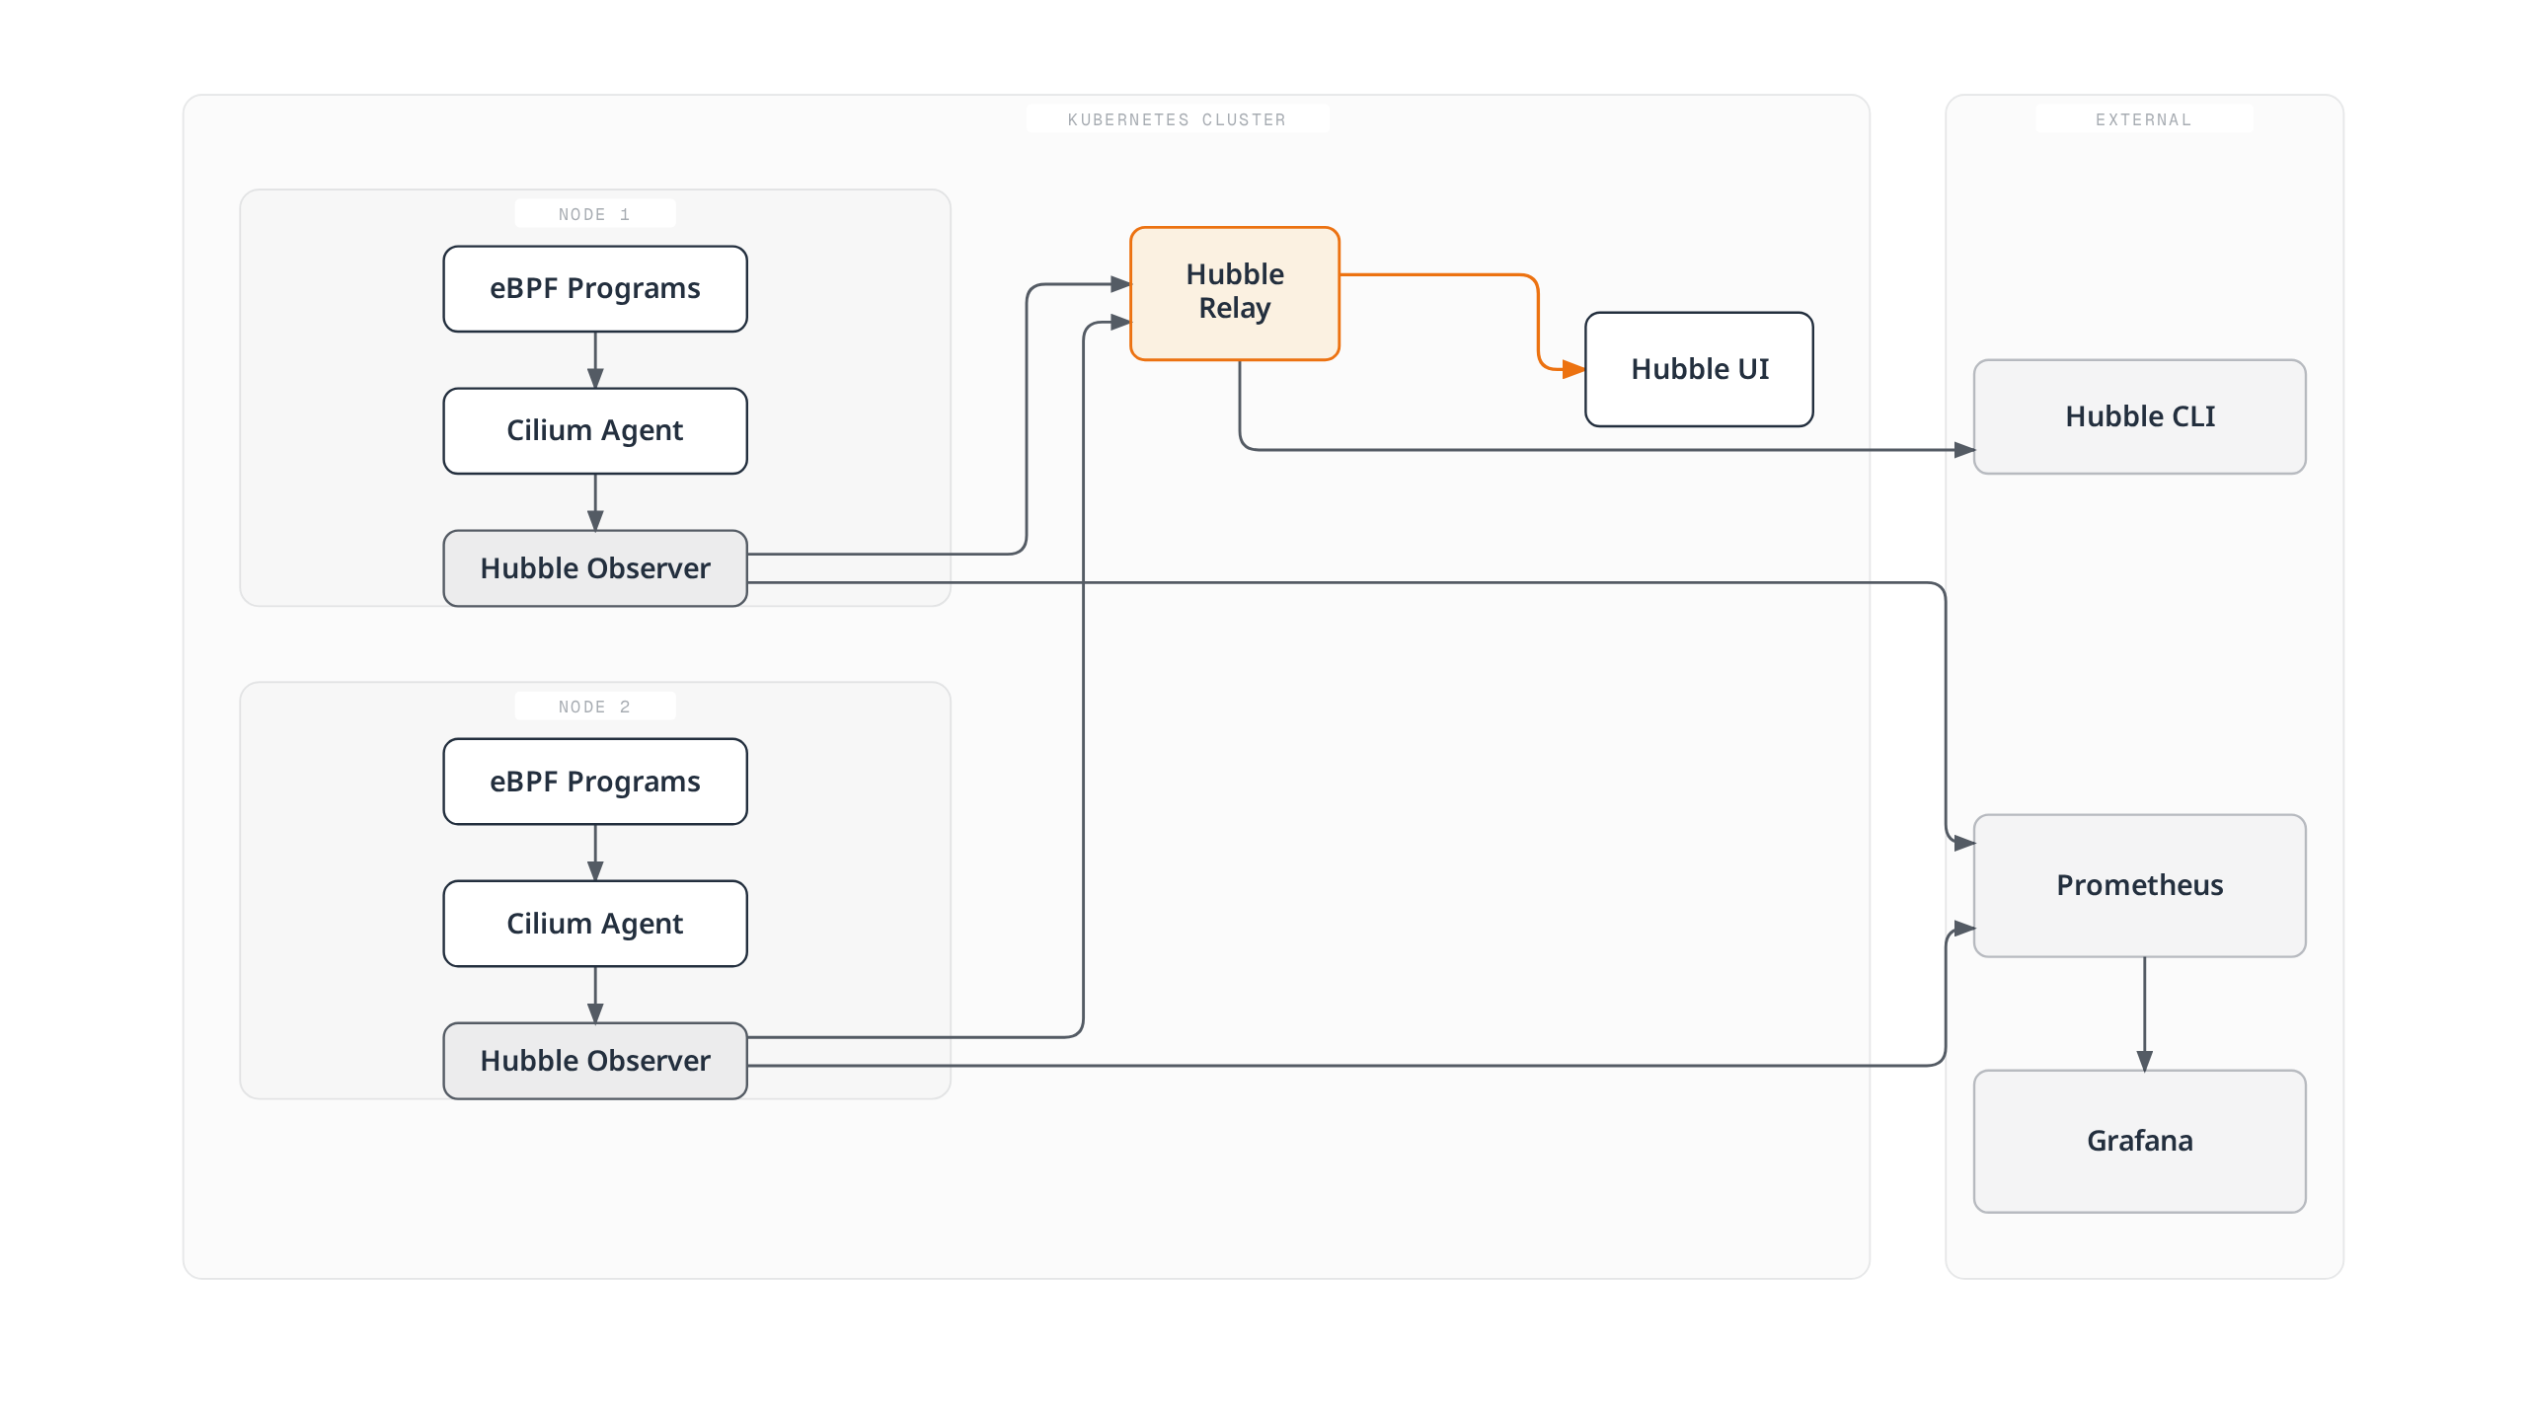The width and height of the screenshot is (2527, 1421).
Task: Click the NODE 1 group label
Action: click(594, 214)
